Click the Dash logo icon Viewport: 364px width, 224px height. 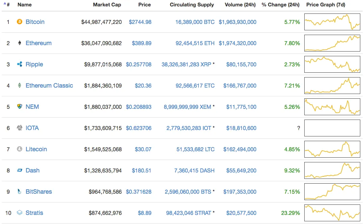point(20,170)
